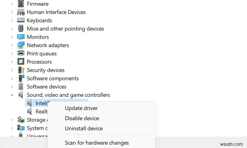Click Uninstall device menu entry
This screenshot has height=148, width=247.
click(x=83, y=128)
